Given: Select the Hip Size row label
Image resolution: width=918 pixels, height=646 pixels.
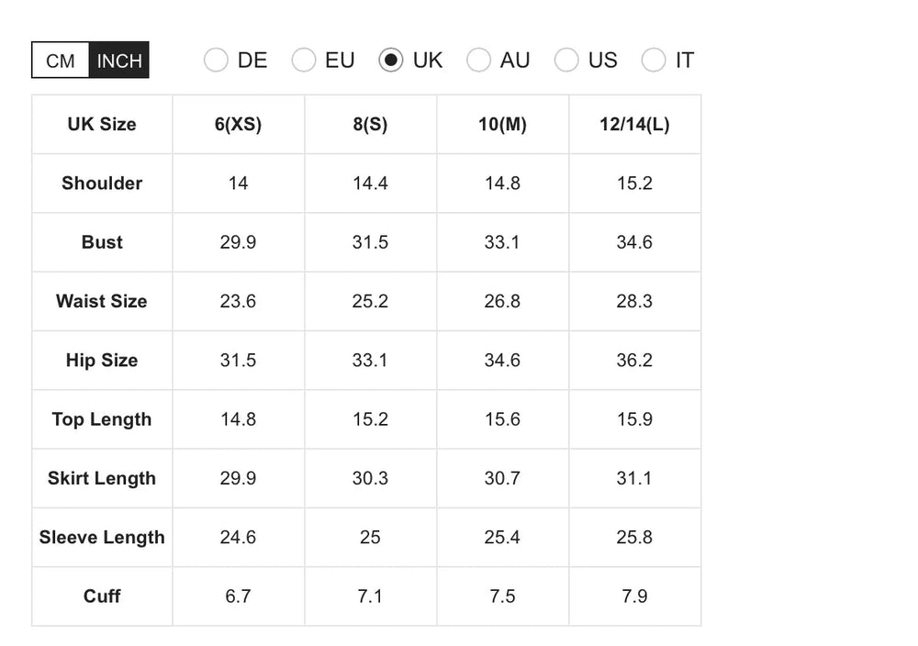Looking at the screenshot, I should [x=102, y=361].
